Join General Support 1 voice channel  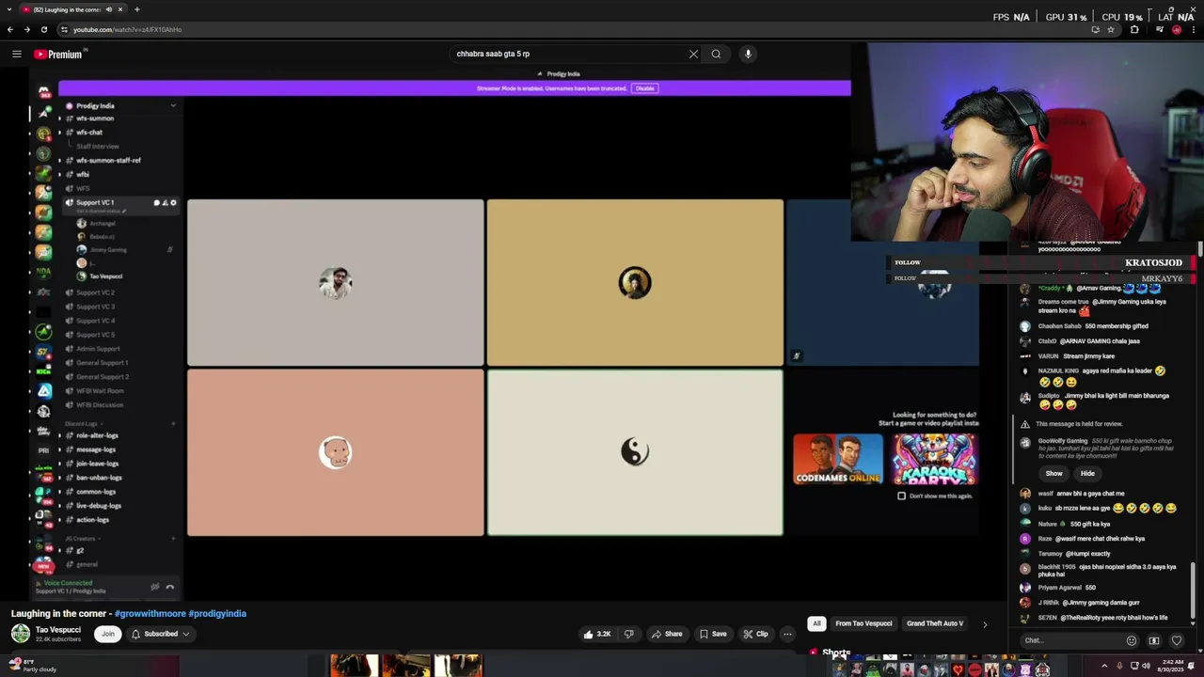[102, 363]
